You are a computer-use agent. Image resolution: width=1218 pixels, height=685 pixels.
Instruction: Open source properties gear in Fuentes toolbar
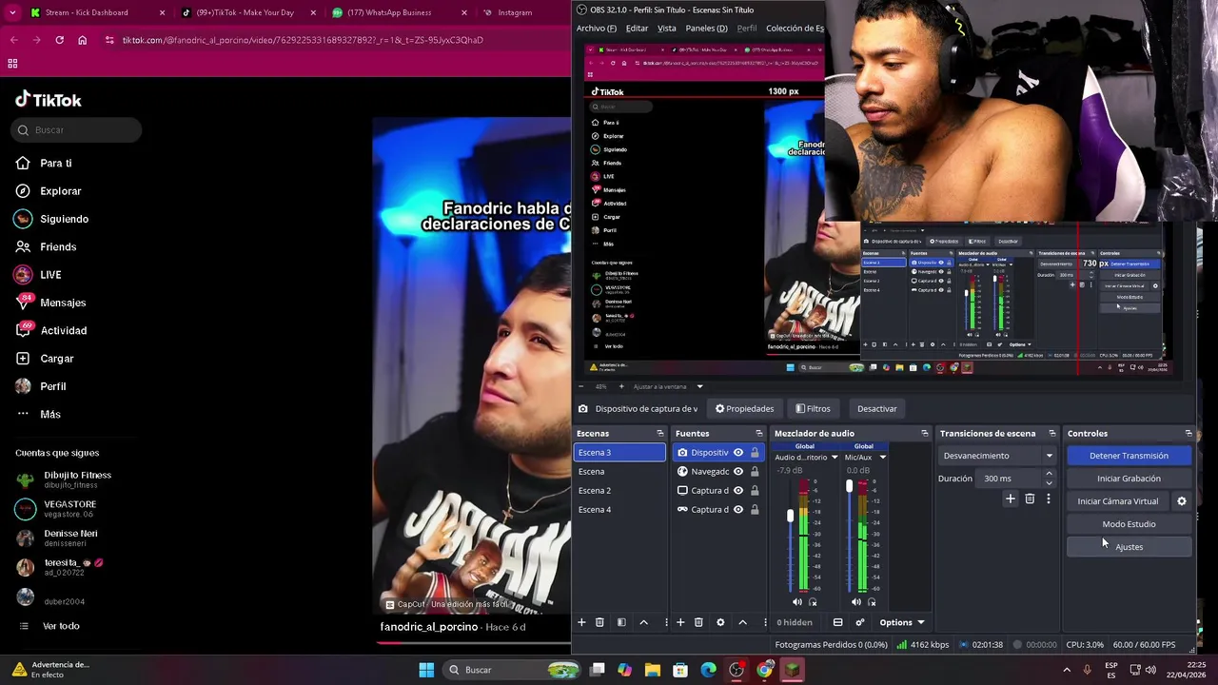(720, 622)
